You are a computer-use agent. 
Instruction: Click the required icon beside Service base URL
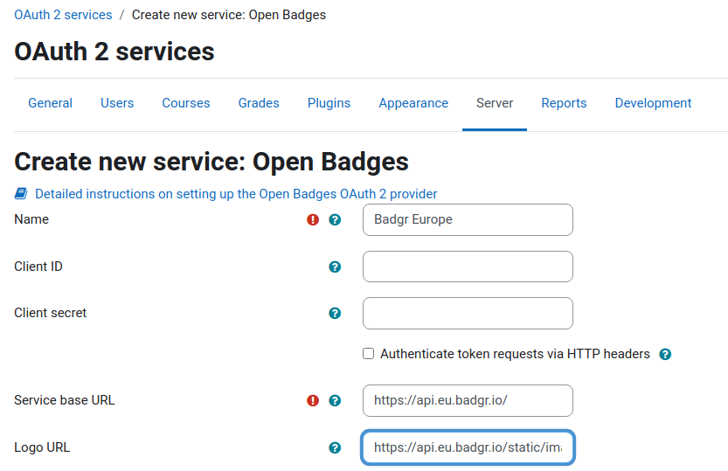tap(313, 400)
